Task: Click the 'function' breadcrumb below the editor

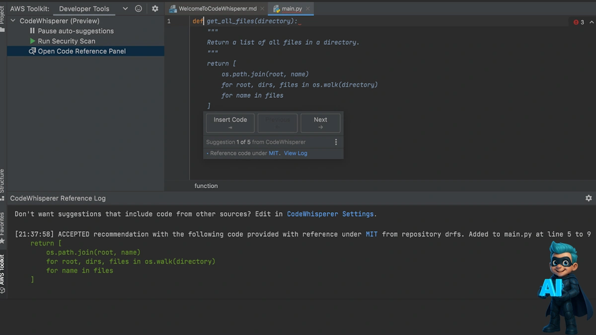Action: [206, 186]
